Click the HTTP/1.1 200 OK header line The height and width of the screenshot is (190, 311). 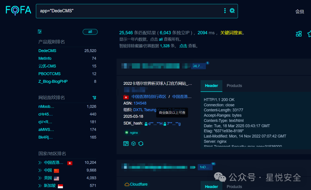pyautogui.click(x=219, y=100)
